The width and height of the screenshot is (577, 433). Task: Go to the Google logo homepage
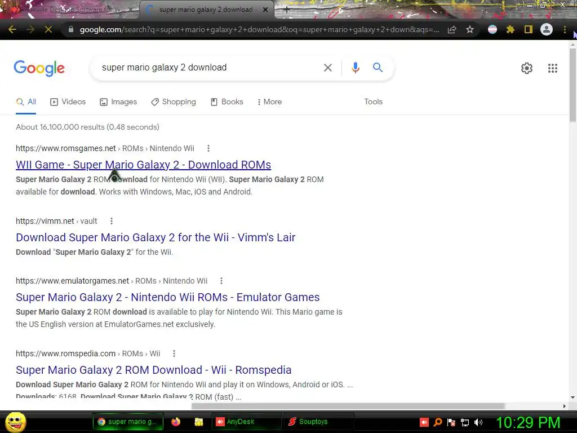[x=39, y=68]
